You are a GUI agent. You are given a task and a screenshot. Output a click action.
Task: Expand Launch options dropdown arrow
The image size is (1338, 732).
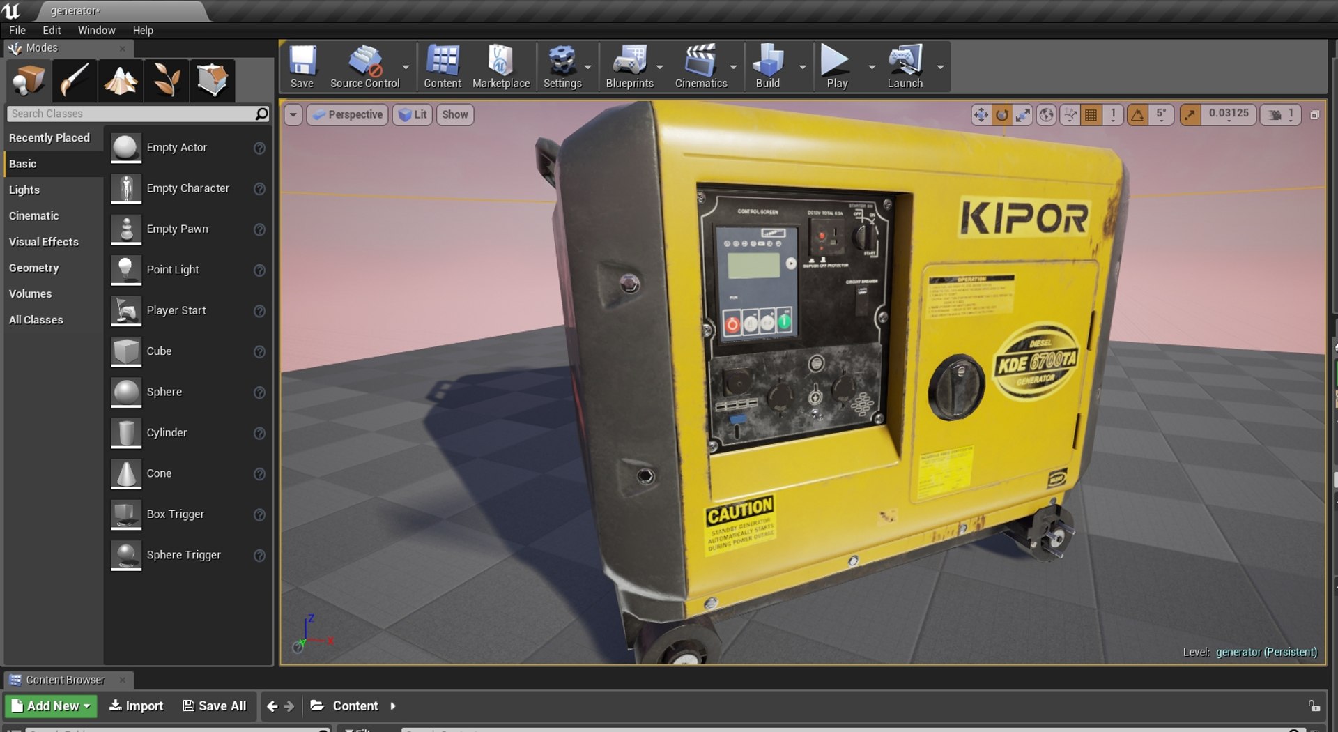click(940, 67)
